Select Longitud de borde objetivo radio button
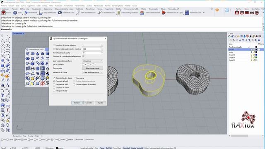Screen dimensions: 265x149 (x=54, y=45)
